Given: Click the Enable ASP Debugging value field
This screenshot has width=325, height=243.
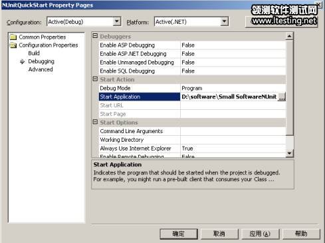Looking at the screenshot, I should pyautogui.click(x=233, y=45).
